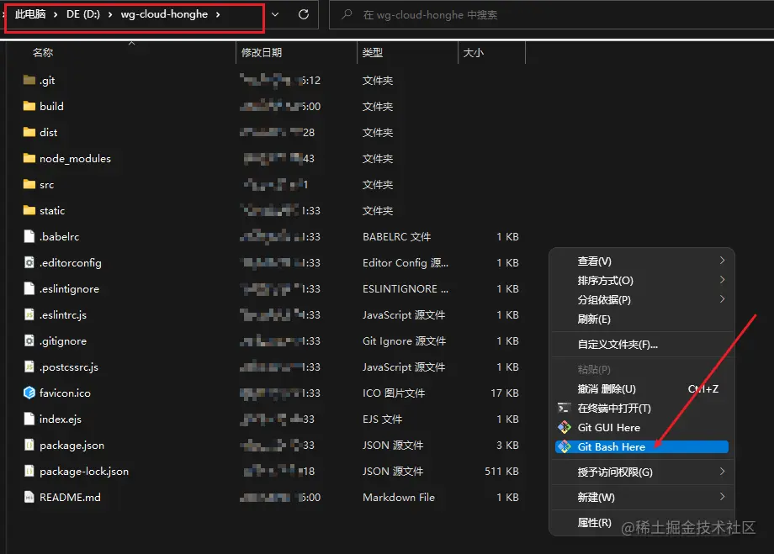Click the package-lock.json file icon
Screen dimensions: 774x554
tap(29, 471)
